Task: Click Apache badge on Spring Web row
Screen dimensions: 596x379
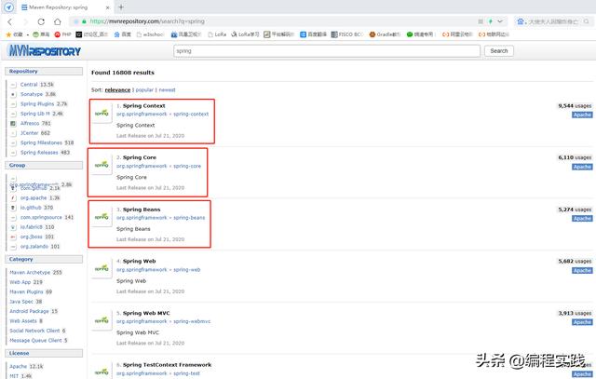Action: (582, 270)
